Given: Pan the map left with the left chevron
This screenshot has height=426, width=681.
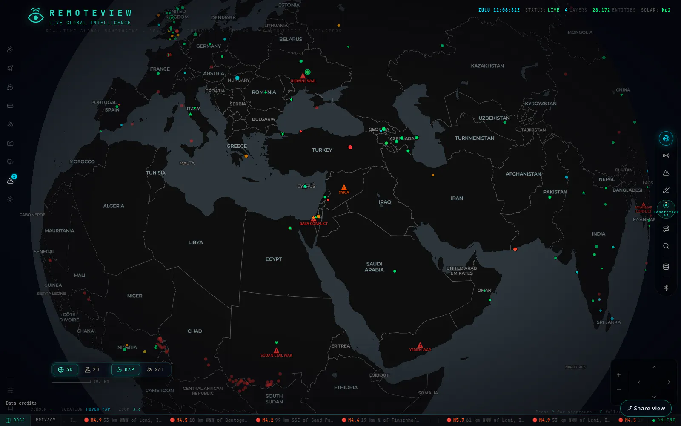Looking at the screenshot, I should (x=639, y=382).
